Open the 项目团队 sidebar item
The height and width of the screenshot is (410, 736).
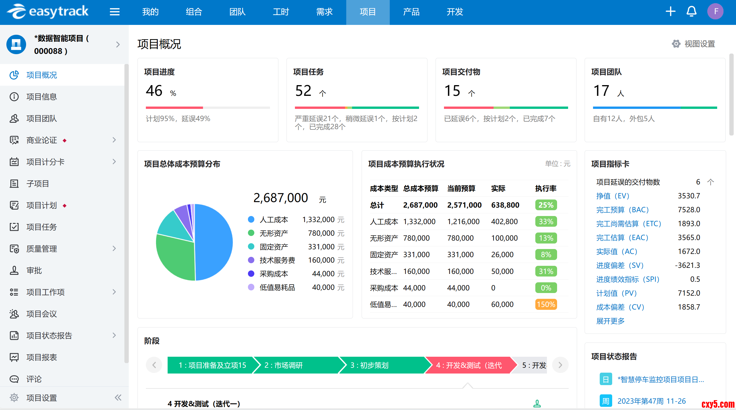pos(41,118)
